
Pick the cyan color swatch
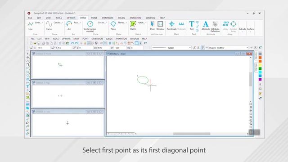click(x=260, y=72)
